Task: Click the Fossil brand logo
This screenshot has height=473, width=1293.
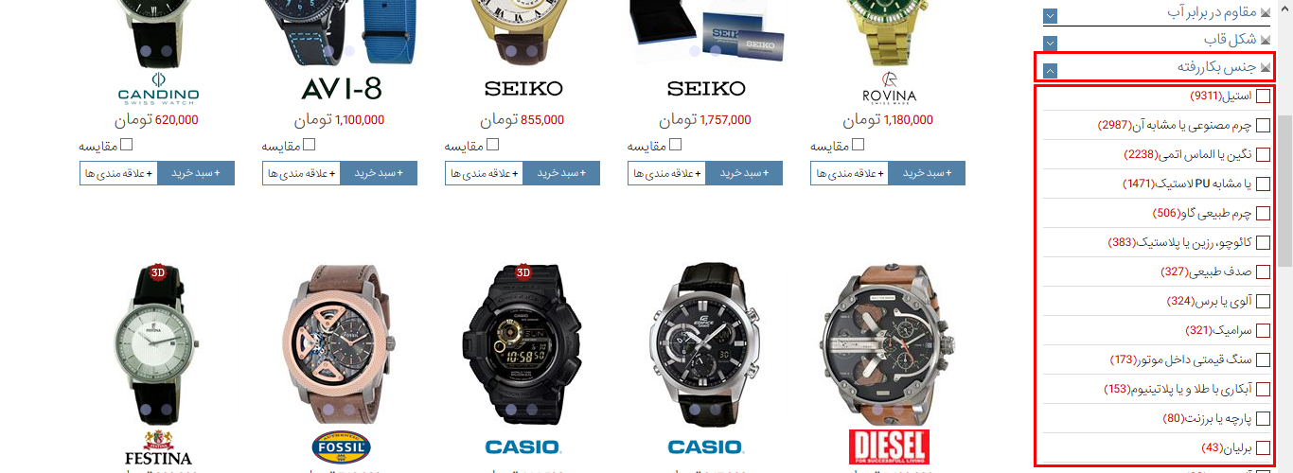Action: [341, 447]
